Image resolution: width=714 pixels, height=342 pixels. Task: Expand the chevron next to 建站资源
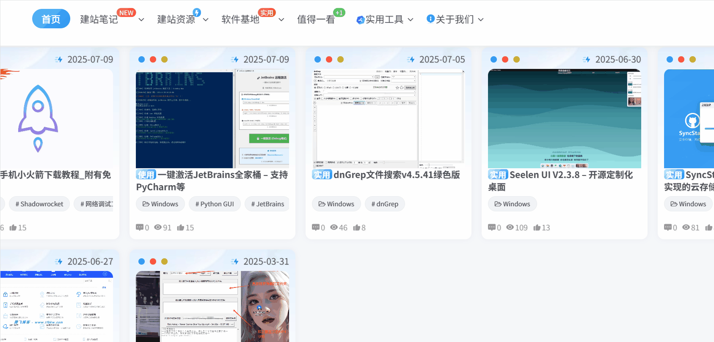[x=206, y=20]
